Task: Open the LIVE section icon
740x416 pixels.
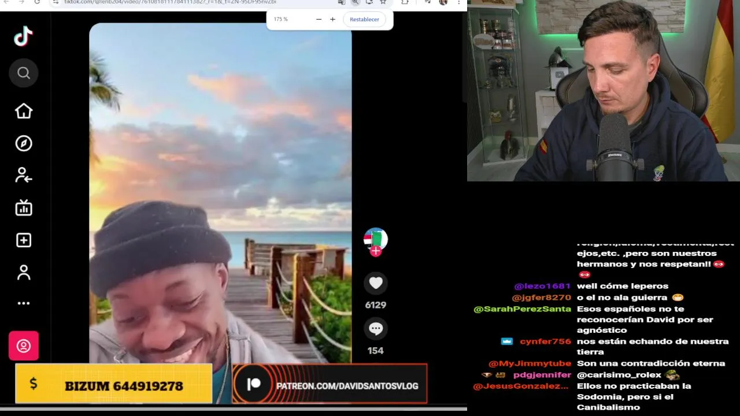Action: tap(24, 207)
